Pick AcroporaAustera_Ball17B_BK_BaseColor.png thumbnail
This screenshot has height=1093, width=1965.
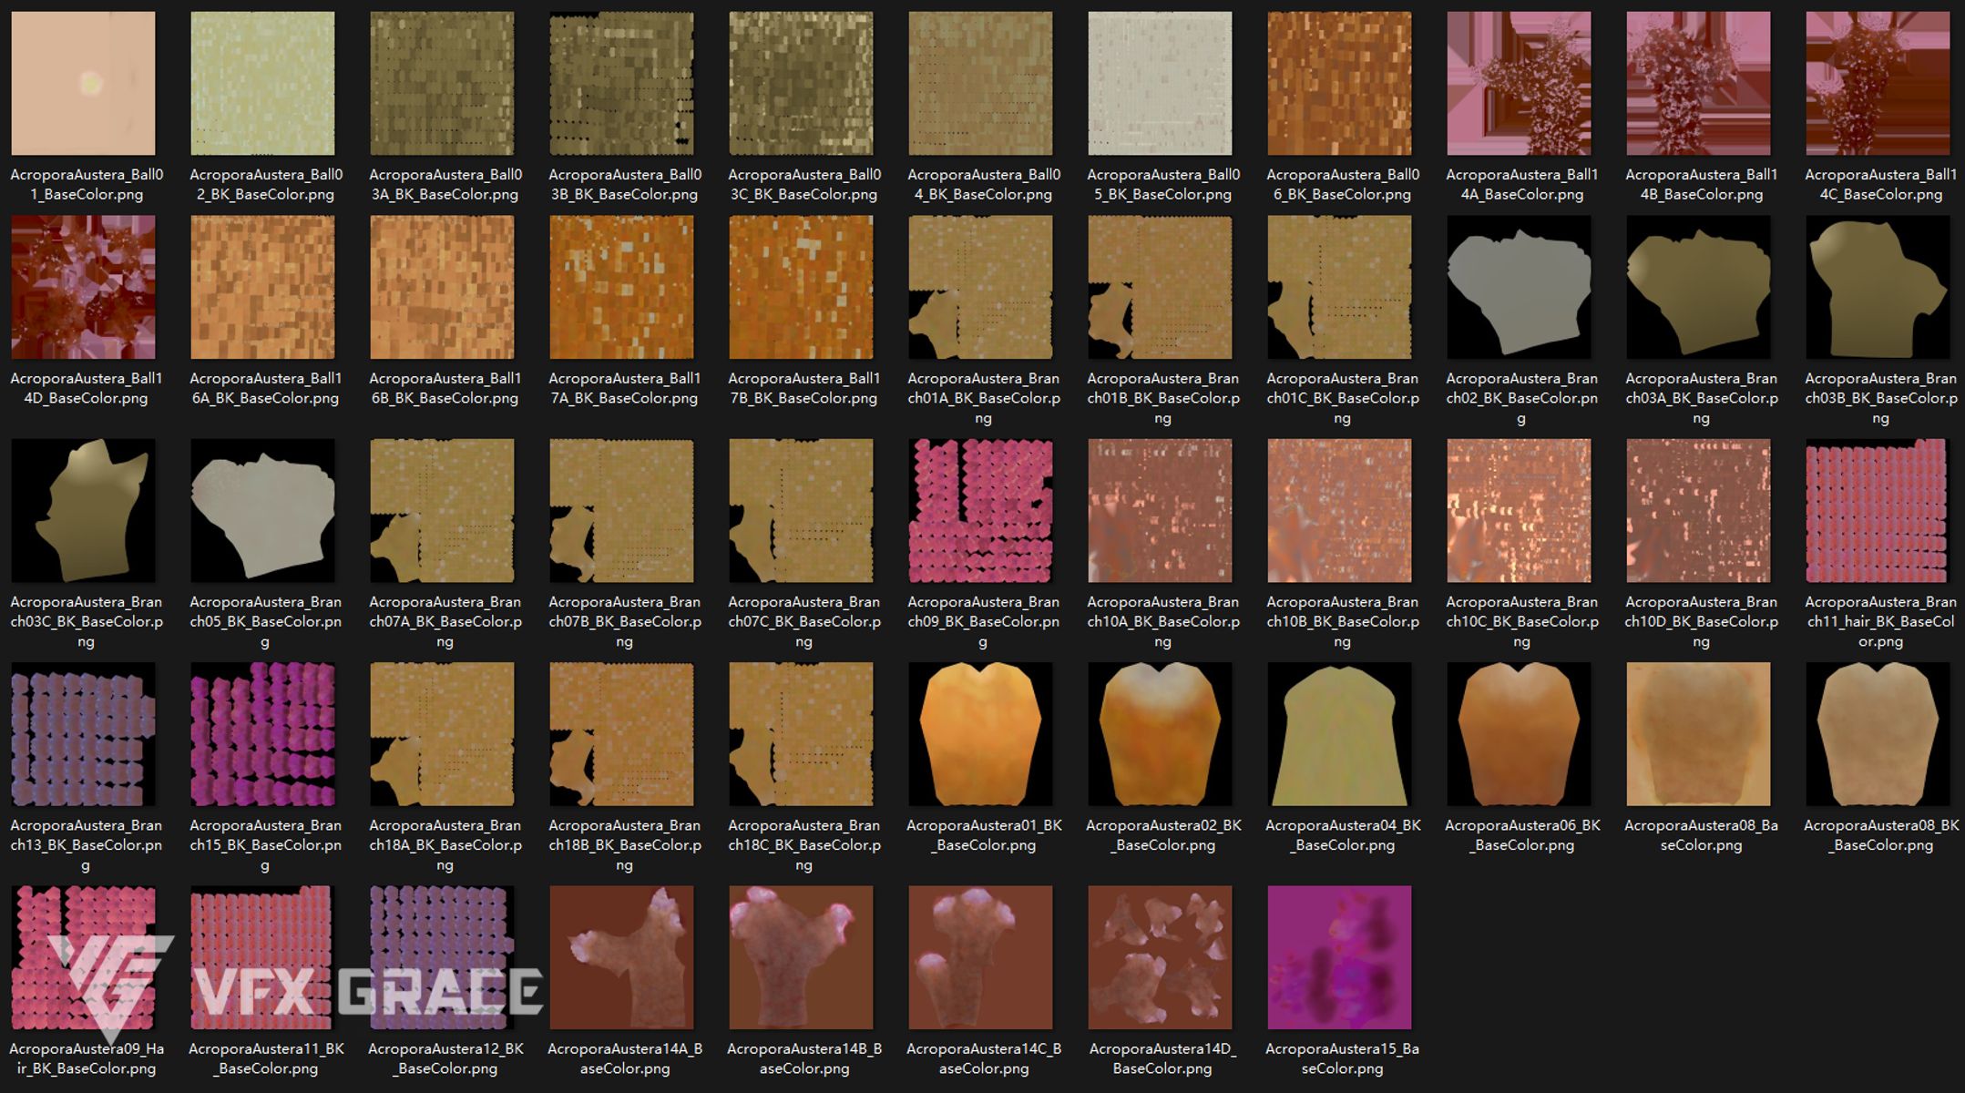pos(801,287)
